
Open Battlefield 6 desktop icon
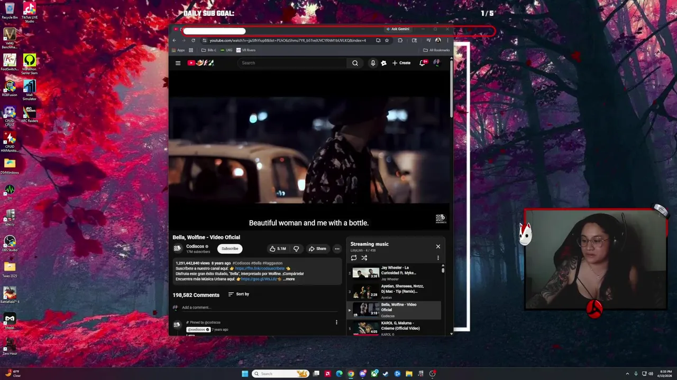[x=10, y=295]
